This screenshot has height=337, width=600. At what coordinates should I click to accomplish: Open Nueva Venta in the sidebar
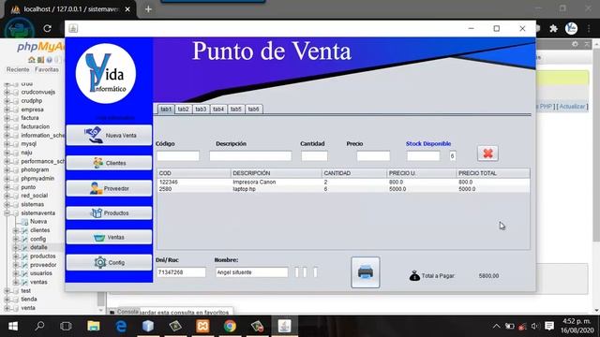tap(109, 135)
